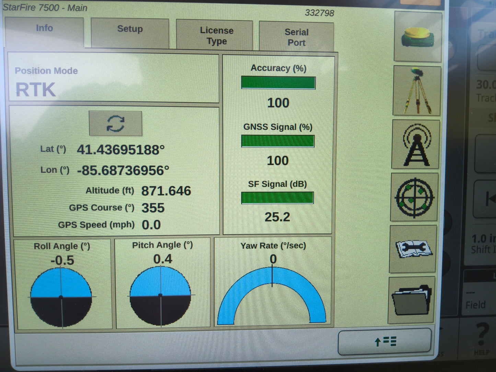Tap the coordinate refresh arrows button
496x372 pixels.
(x=116, y=124)
